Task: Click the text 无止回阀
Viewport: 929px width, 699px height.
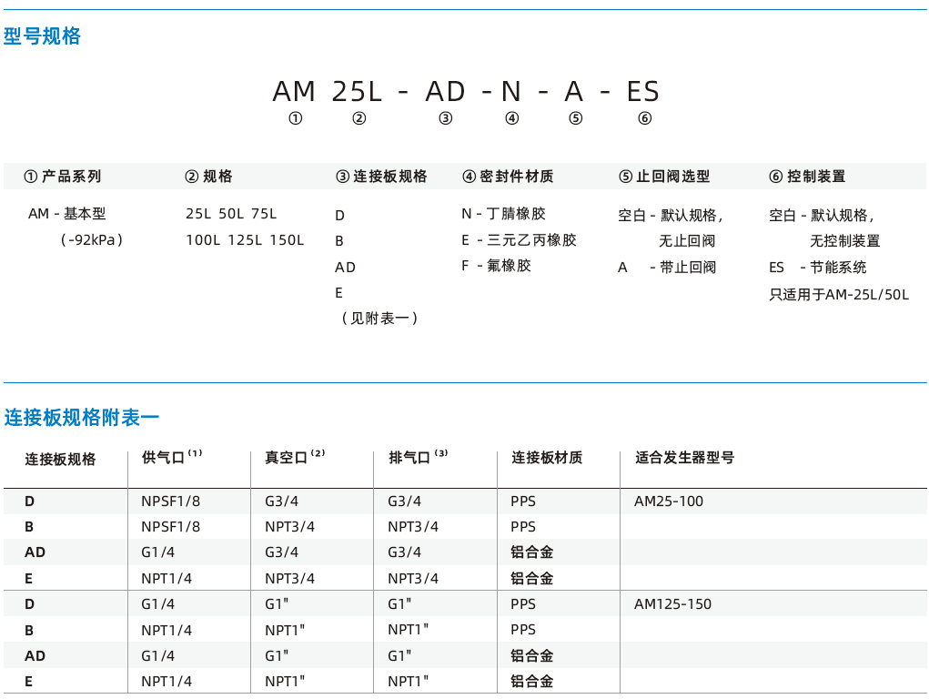Action: coord(687,241)
